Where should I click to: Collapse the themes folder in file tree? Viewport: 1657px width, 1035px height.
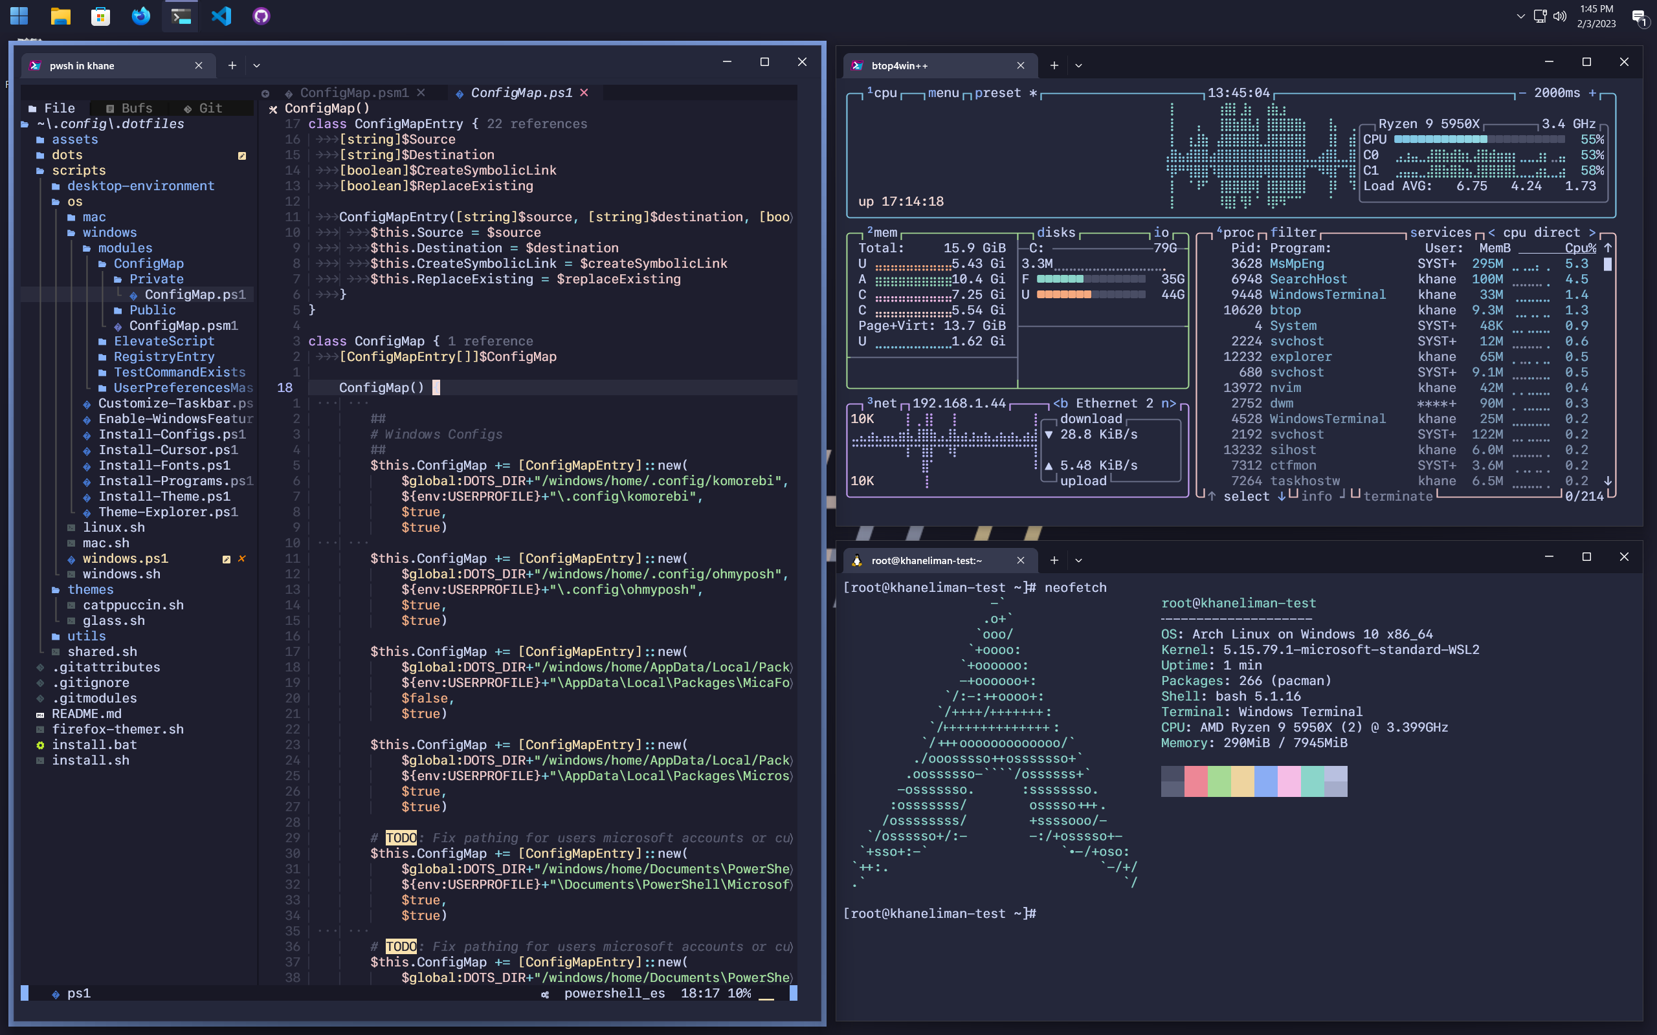point(90,589)
